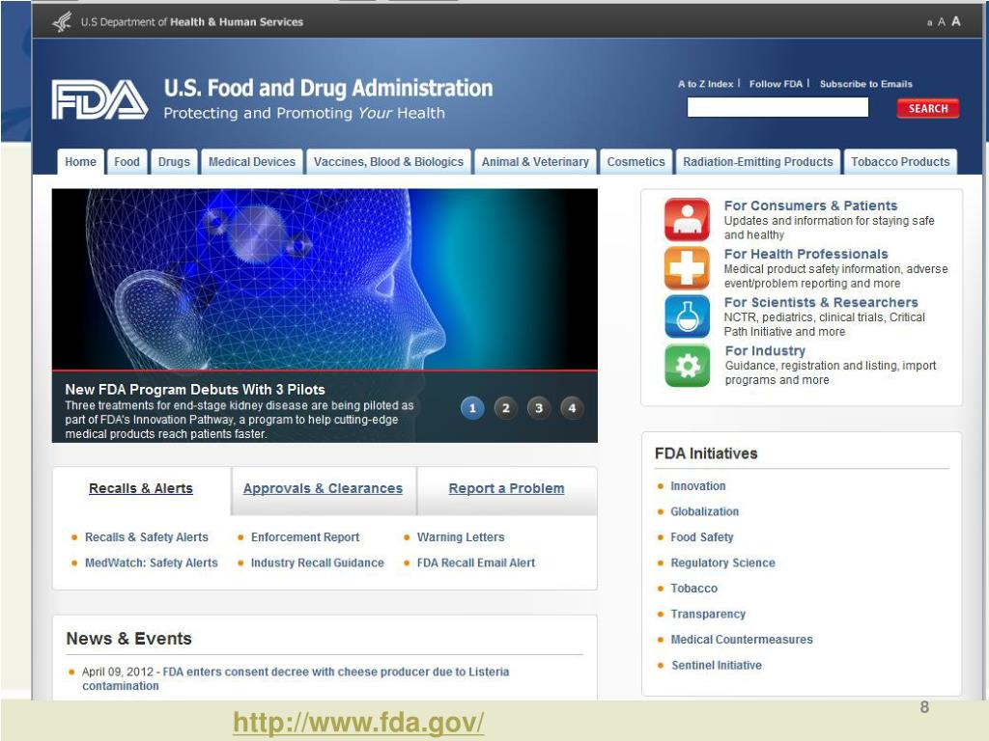Image resolution: width=989 pixels, height=741 pixels.
Task: Open the For Industry heading link
Action: pyautogui.click(x=765, y=351)
